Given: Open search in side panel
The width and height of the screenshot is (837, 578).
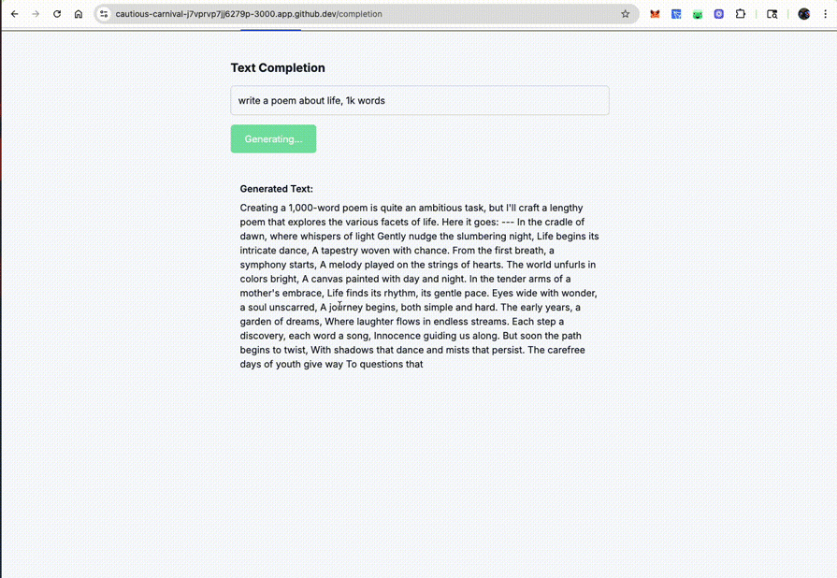Looking at the screenshot, I should pos(772,14).
